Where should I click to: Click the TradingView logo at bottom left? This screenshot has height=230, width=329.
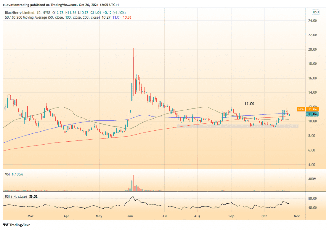[16, 225]
